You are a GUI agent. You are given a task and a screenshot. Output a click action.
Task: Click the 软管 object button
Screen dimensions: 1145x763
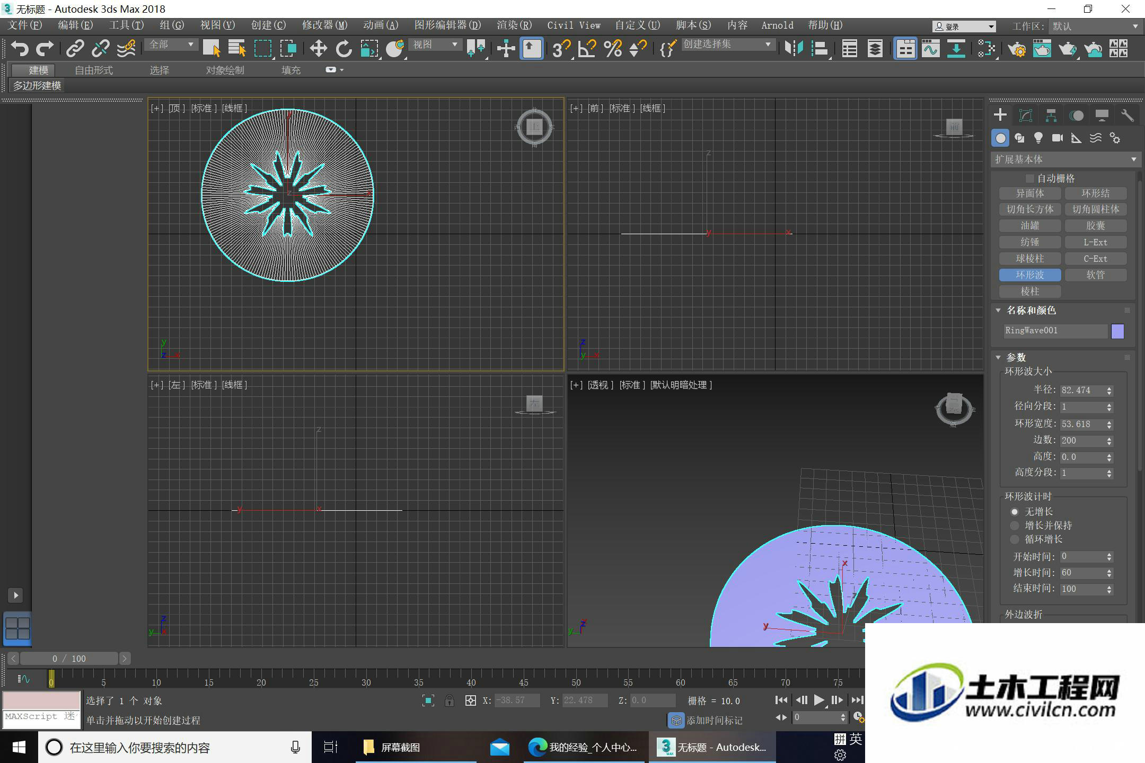point(1095,275)
